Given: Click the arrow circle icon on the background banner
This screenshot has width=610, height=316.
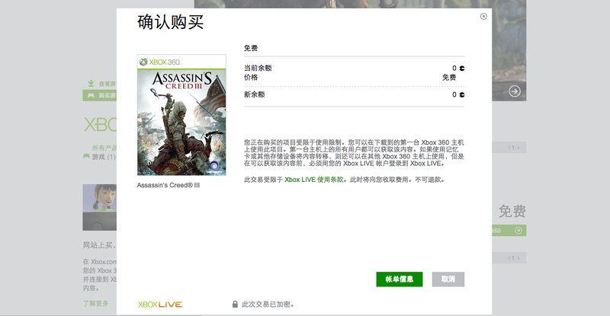Looking at the screenshot, I should coord(515,91).
